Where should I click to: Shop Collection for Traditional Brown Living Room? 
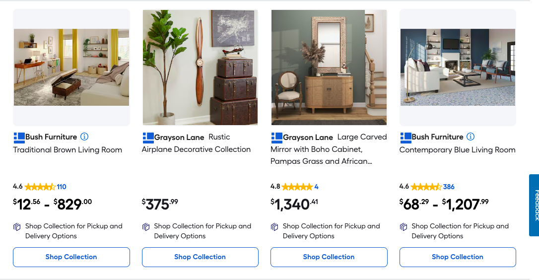pyautogui.click(x=71, y=257)
